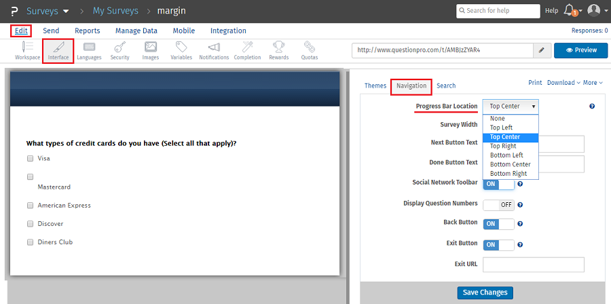Enable Display Question Numbers switch

pyautogui.click(x=498, y=205)
